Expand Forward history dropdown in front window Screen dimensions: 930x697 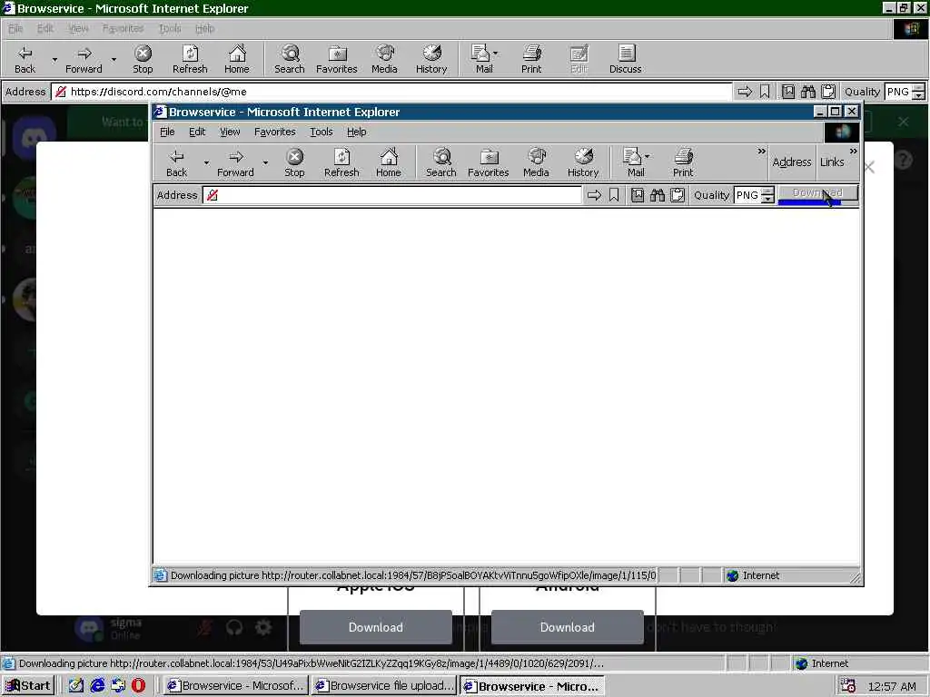coord(265,162)
